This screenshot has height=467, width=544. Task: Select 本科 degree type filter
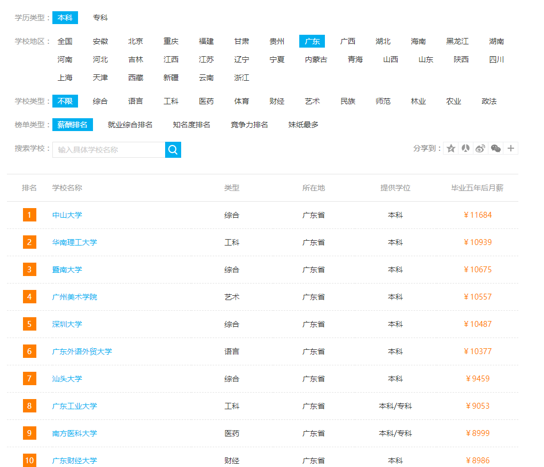click(65, 18)
